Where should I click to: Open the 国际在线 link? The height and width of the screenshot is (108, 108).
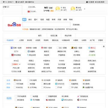point(55,40)
